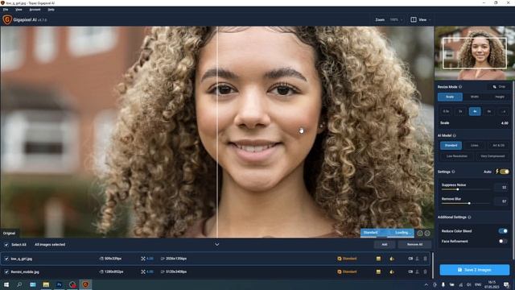The height and width of the screenshot is (290, 515).
Task: Open the Windows Start menu
Action: [6, 284]
